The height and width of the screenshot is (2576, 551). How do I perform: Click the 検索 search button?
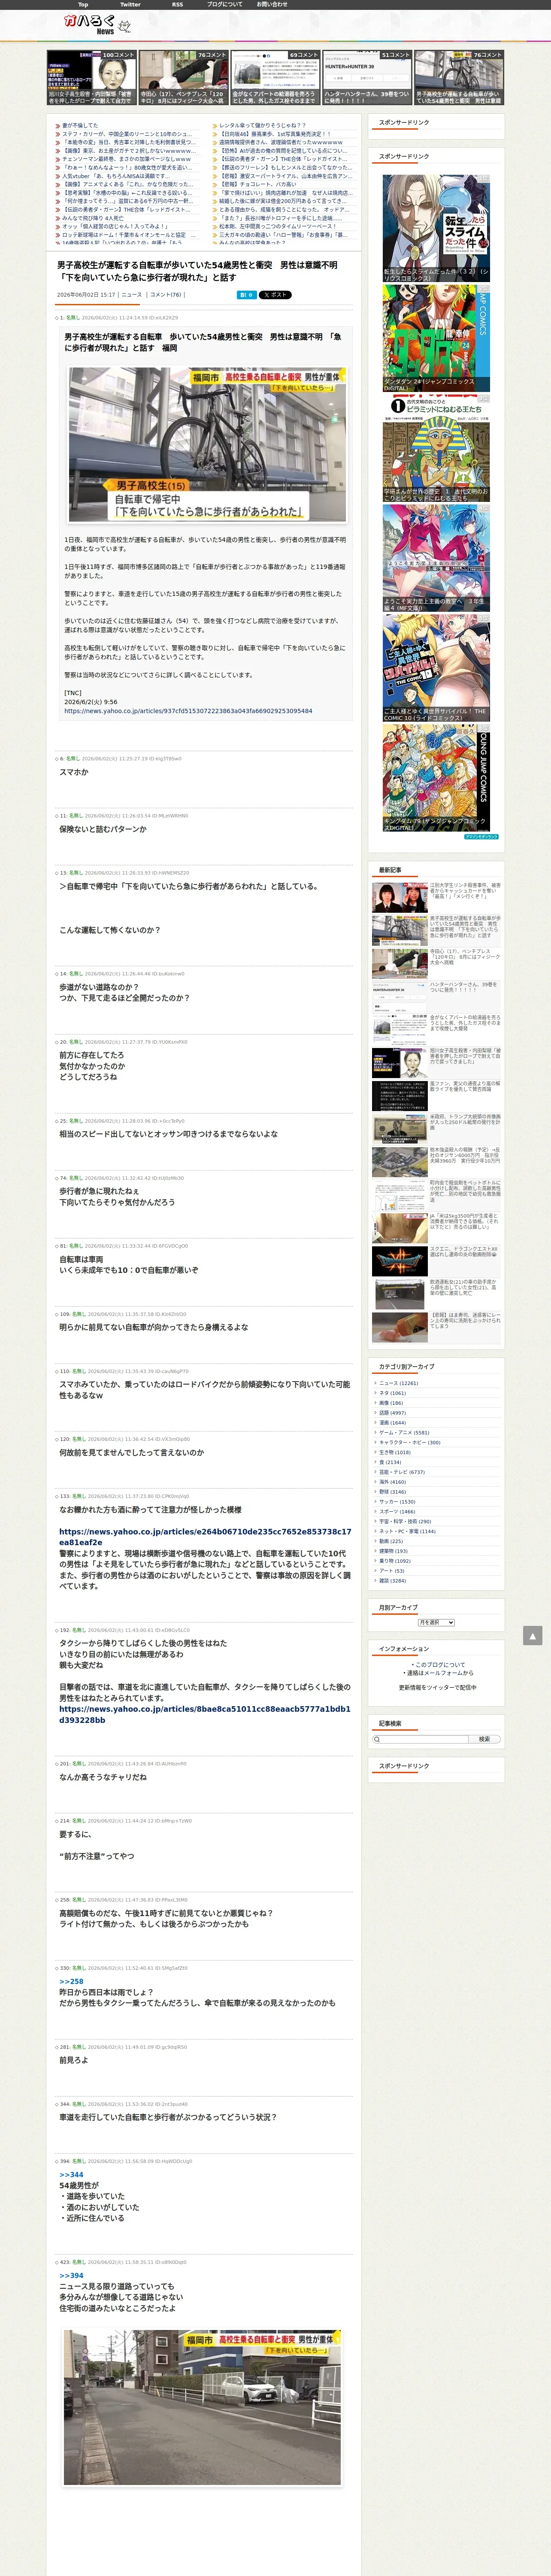(484, 1739)
